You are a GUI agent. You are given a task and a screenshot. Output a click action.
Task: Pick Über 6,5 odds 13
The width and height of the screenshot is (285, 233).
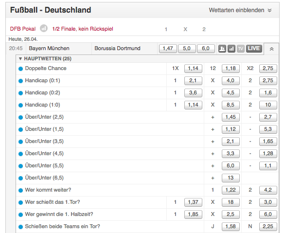[x=231, y=178]
